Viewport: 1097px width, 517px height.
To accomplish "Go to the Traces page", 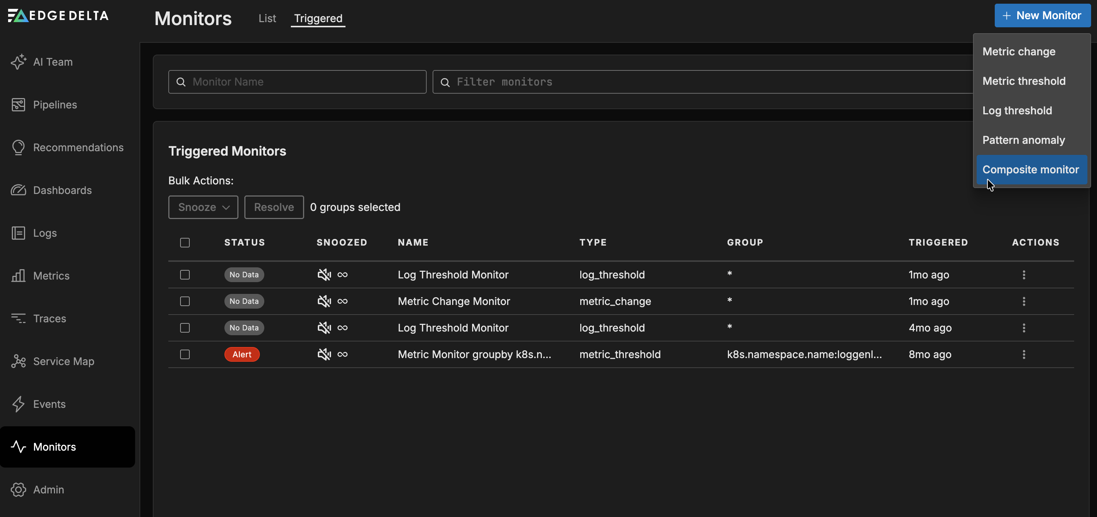I will click(x=49, y=318).
